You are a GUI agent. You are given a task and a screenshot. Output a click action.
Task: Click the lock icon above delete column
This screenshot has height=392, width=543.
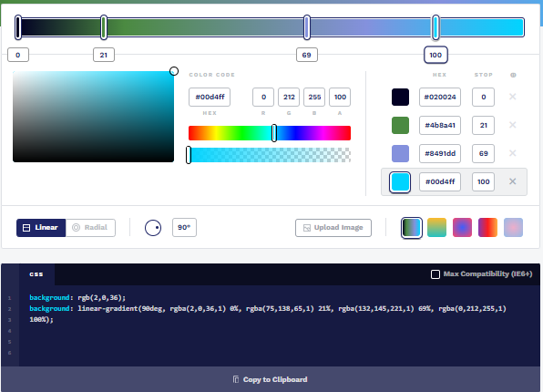pyautogui.click(x=513, y=75)
